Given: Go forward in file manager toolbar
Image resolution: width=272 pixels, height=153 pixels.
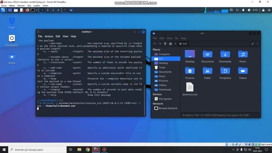Looking at the screenshot, I should coord(160,44).
